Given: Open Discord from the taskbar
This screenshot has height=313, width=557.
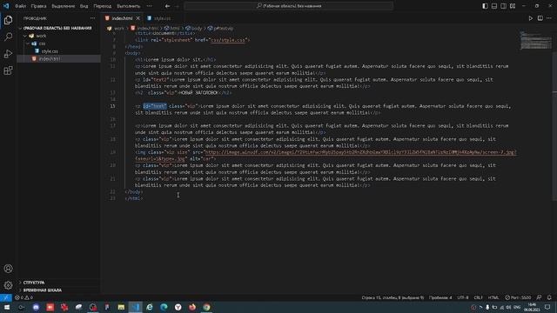Looking at the screenshot, I should 36,307.
